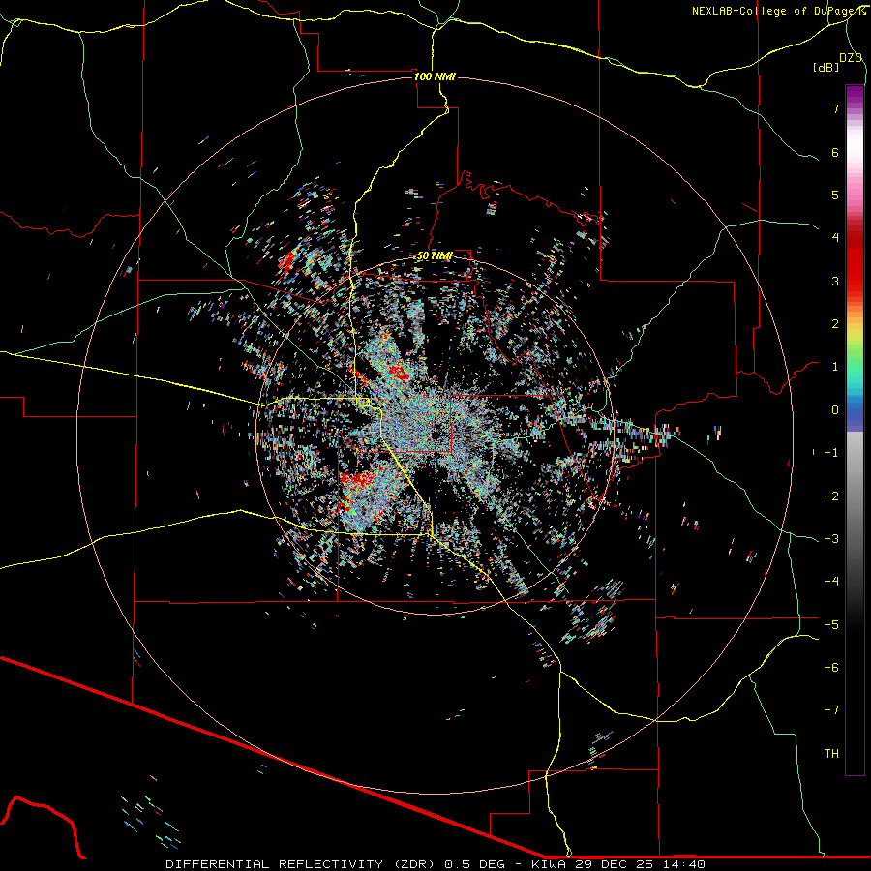Click the TH threshold label on scale

coord(831,754)
